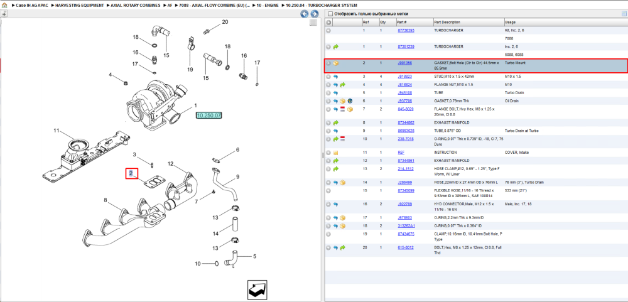Screen dimensions: 628x302
Task: Open Case IH AG APAC breadcrumb
Action: [x=33, y=6]
